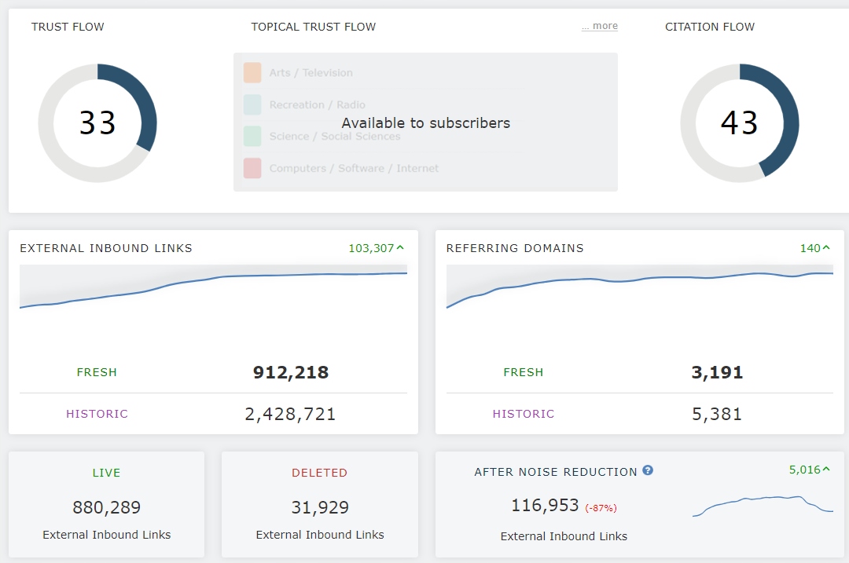Click the Computers / Software / Internet swatch
849x563 pixels.
coord(252,168)
